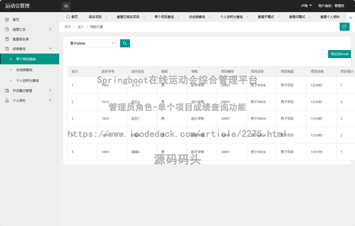
Task: Switch to the 个人总积分查询 tab
Action: pos(231,17)
